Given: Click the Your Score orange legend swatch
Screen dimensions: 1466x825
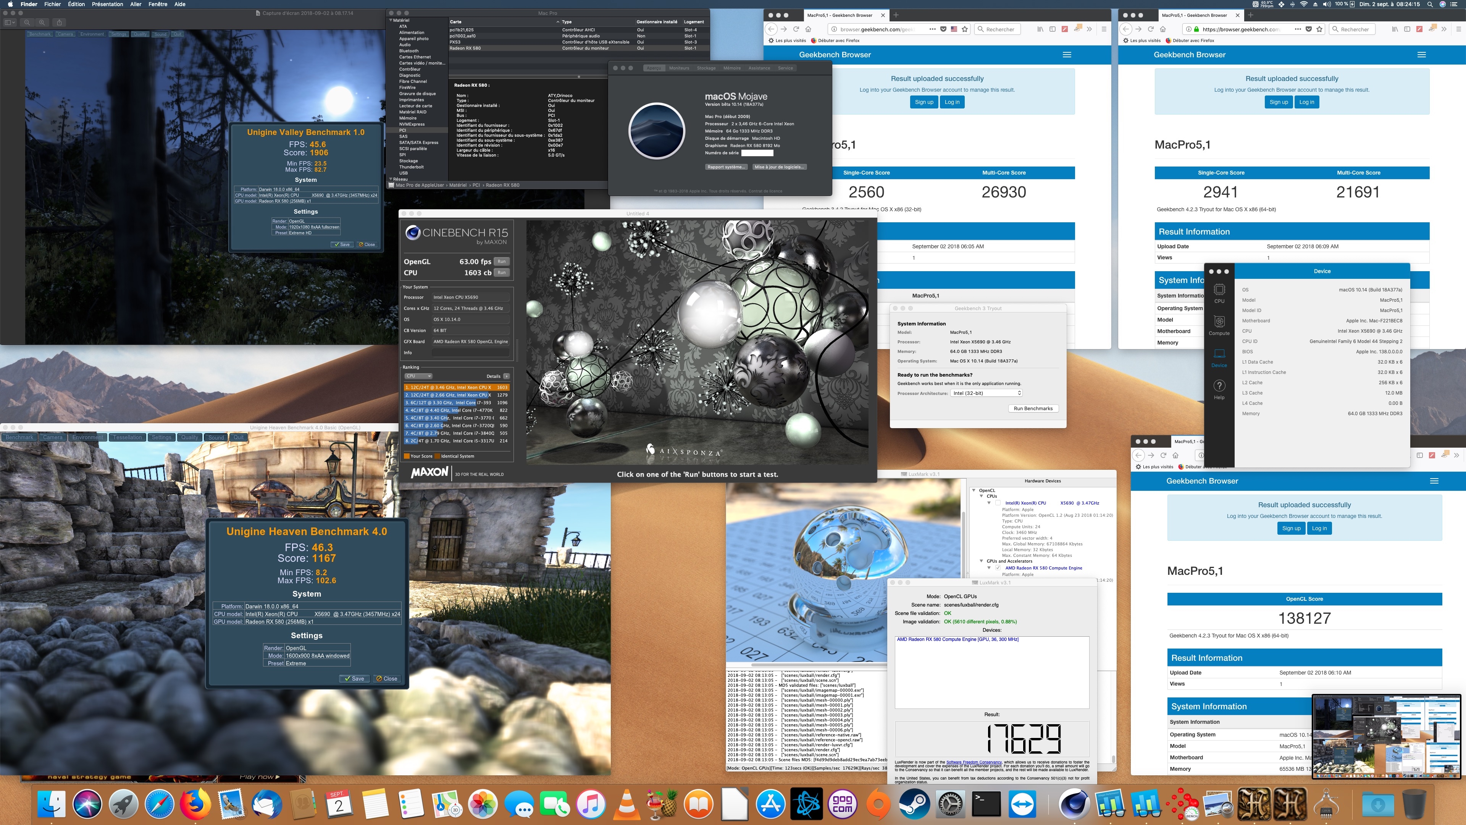Looking at the screenshot, I should pos(406,456).
